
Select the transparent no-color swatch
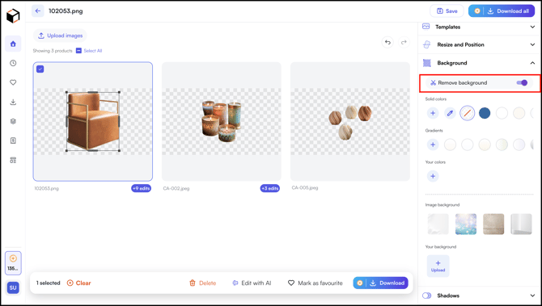[x=468, y=113]
